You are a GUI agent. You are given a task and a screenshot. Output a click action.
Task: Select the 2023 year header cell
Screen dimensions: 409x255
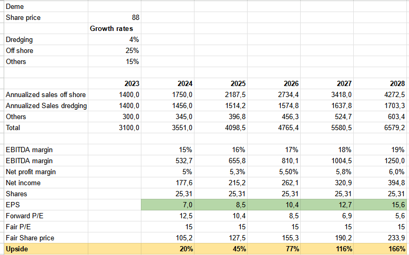coord(114,83)
